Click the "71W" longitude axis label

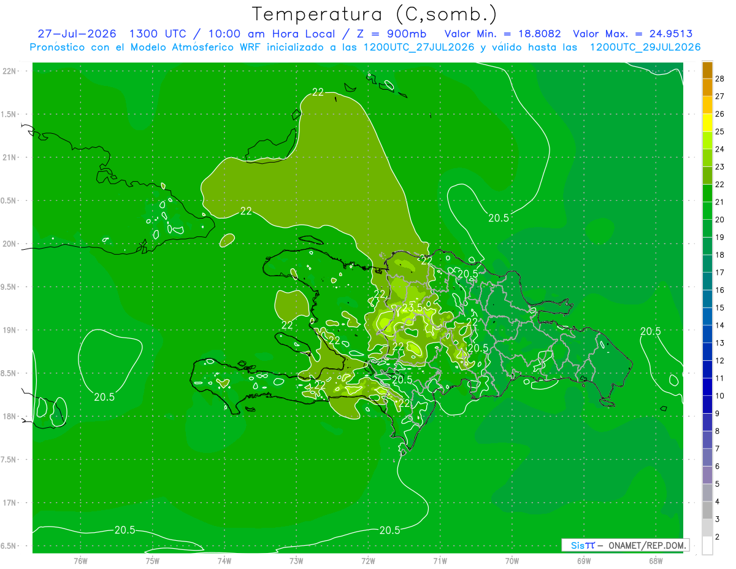tap(440, 560)
